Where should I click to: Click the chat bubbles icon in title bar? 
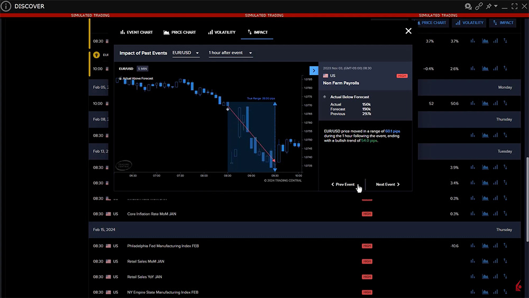pyautogui.click(x=468, y=6)
